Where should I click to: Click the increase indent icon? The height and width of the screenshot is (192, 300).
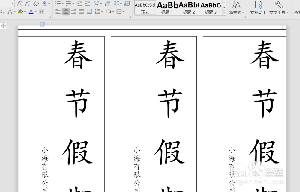click(88, 3)
